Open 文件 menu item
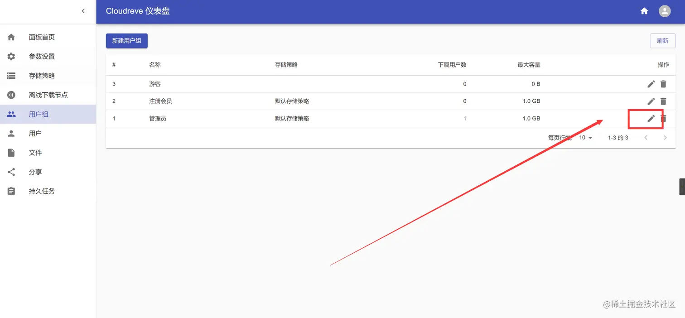The image size is (685, 318). [48, 153]
